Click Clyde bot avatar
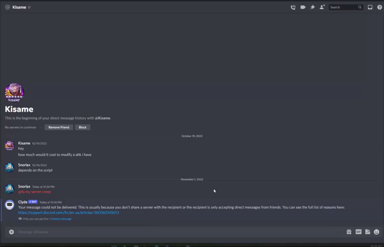 [10, 205]
